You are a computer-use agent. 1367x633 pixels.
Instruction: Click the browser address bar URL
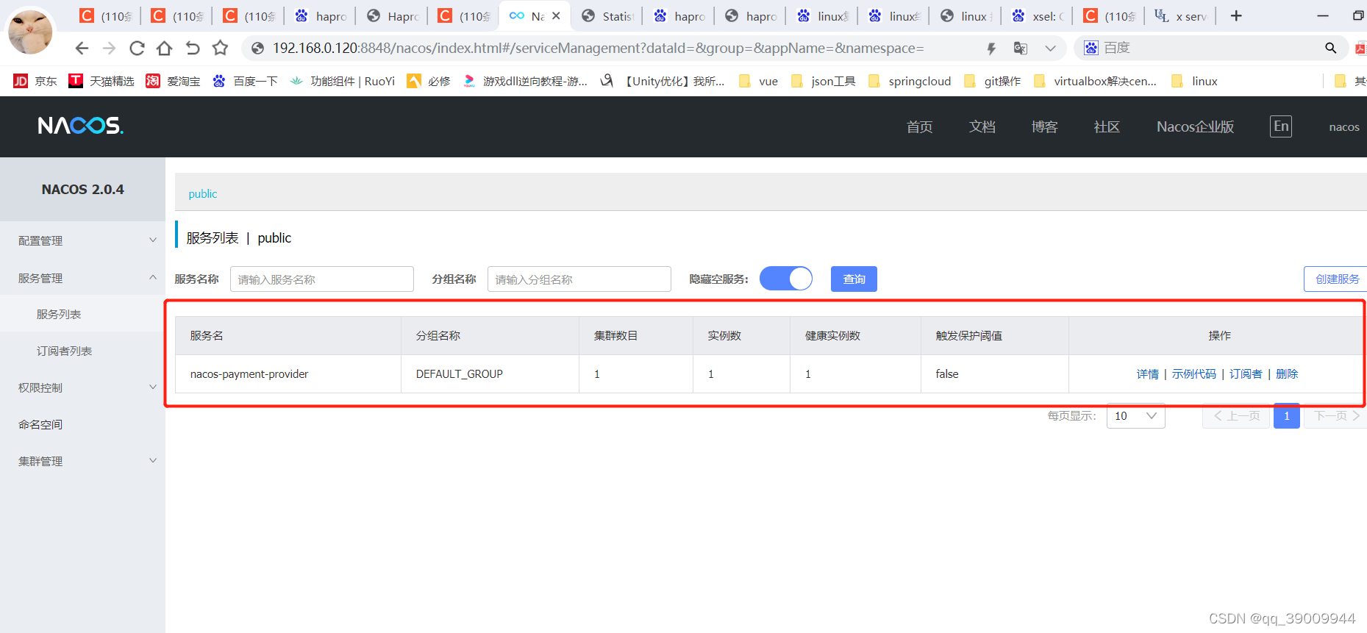(598, 49)
